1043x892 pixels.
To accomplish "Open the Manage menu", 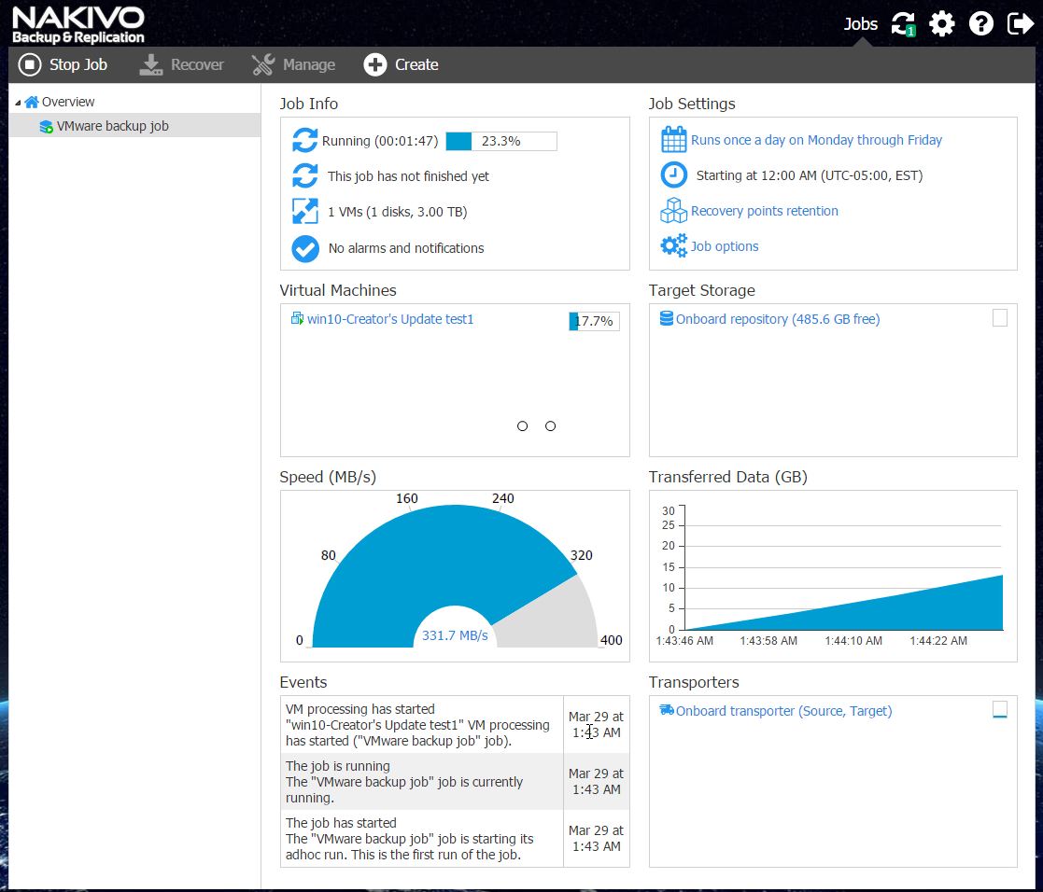I will point(293,64).
